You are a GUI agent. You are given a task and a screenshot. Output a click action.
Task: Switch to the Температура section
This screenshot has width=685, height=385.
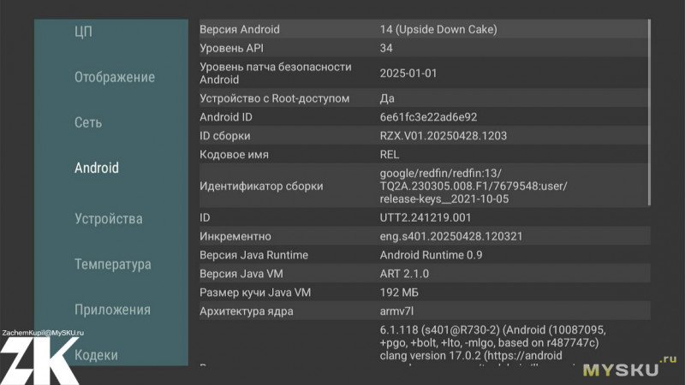[112, 264]
